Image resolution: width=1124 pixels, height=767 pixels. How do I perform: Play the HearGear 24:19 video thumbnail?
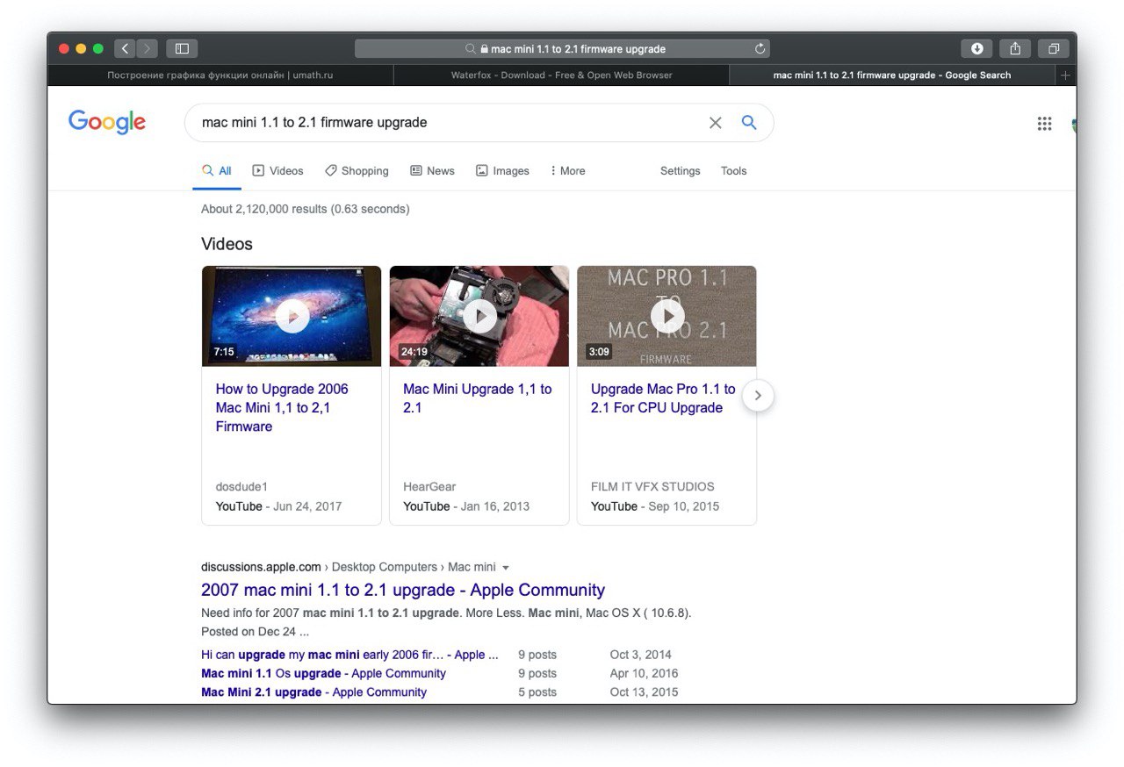[x=479, y=316]
